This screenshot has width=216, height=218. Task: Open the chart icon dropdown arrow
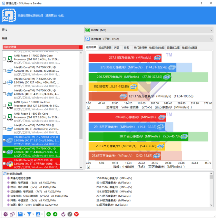pyautogui.click(x=42, y=214)
